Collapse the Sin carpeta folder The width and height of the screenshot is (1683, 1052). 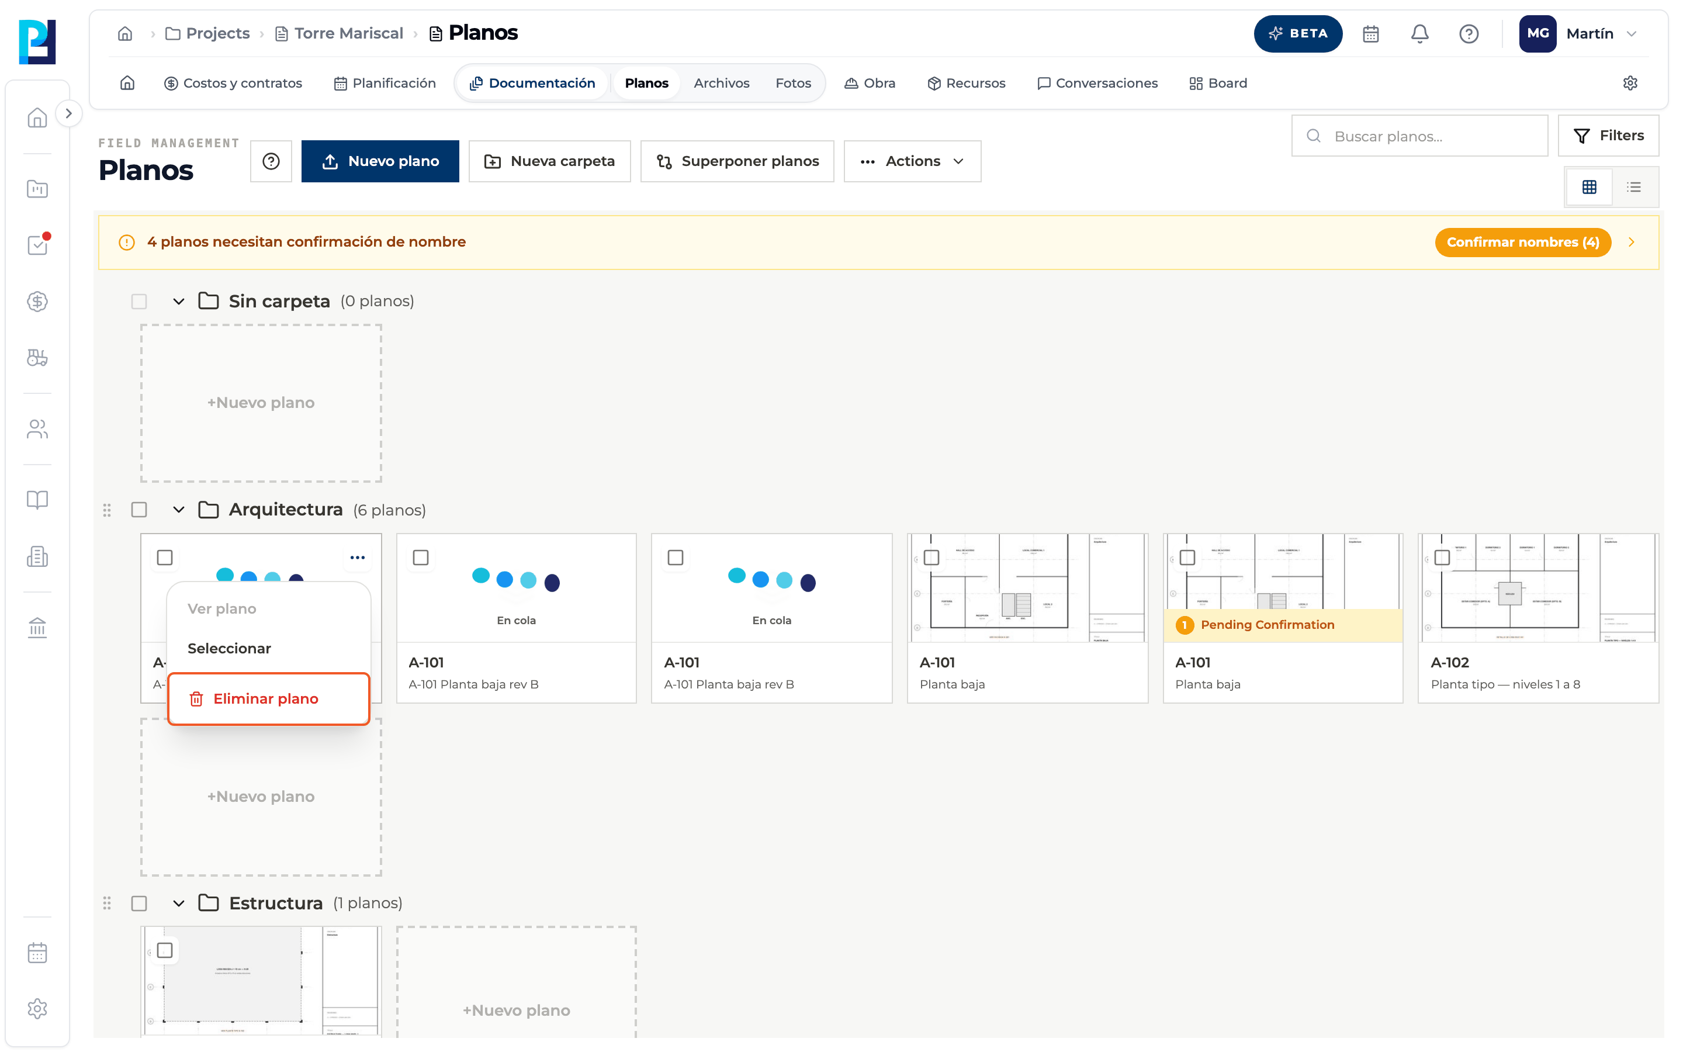click(179, 301)
